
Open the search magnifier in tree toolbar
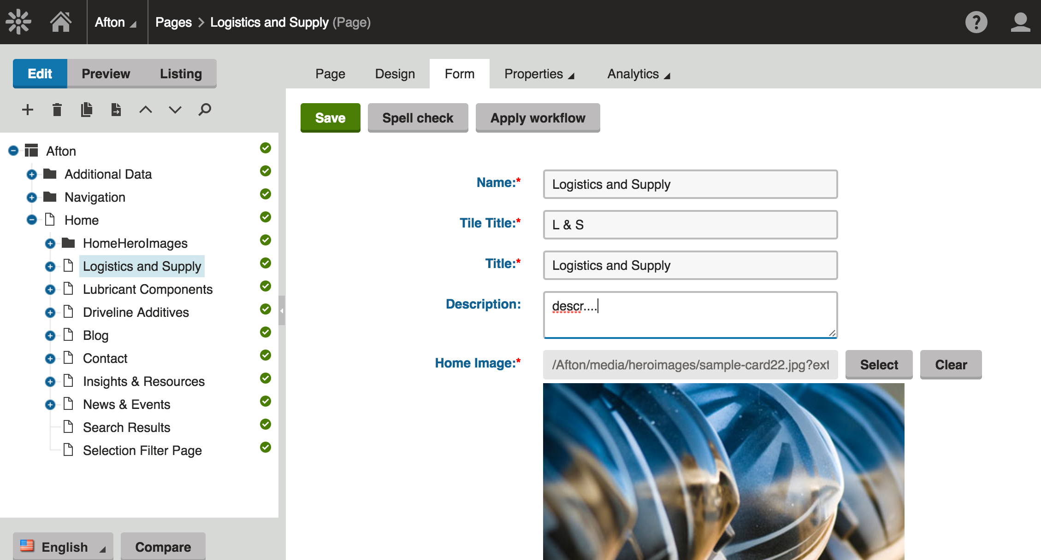point(205,110)
